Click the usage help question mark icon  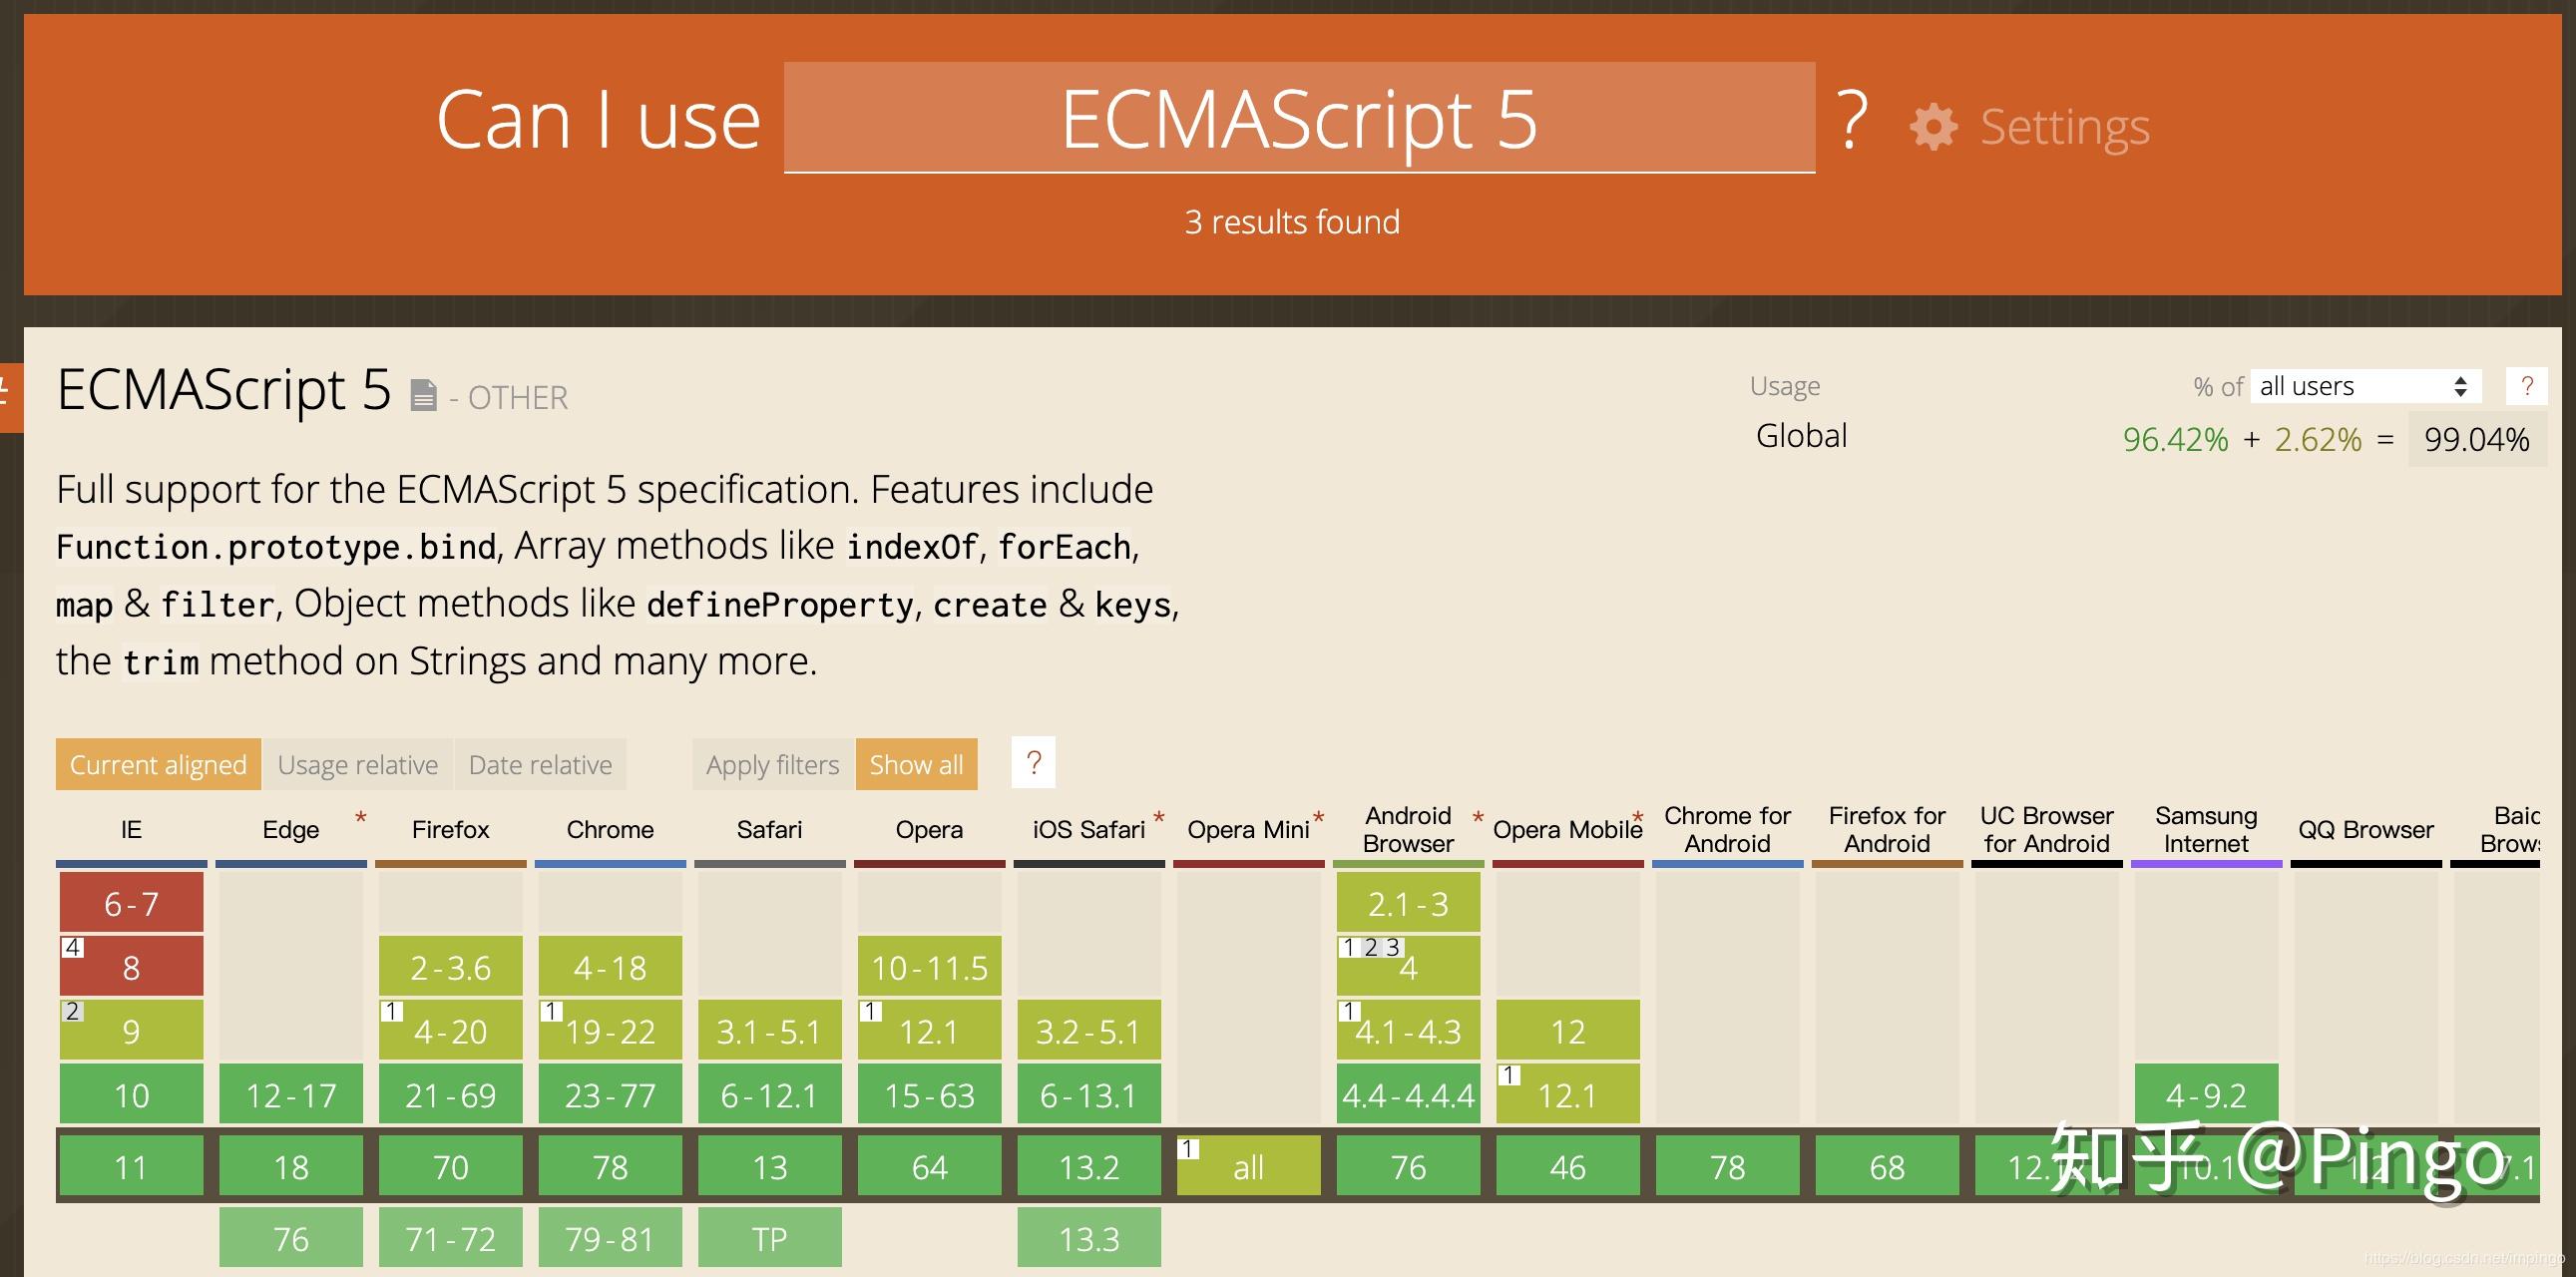pyautogui.click(x=2526, y=386)
